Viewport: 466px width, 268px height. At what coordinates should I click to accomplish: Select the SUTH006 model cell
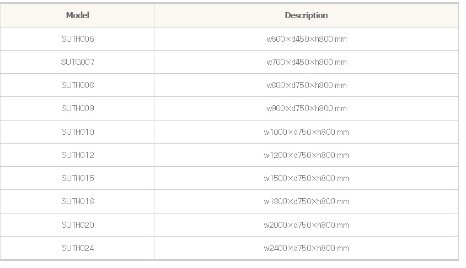click(78, 39)
